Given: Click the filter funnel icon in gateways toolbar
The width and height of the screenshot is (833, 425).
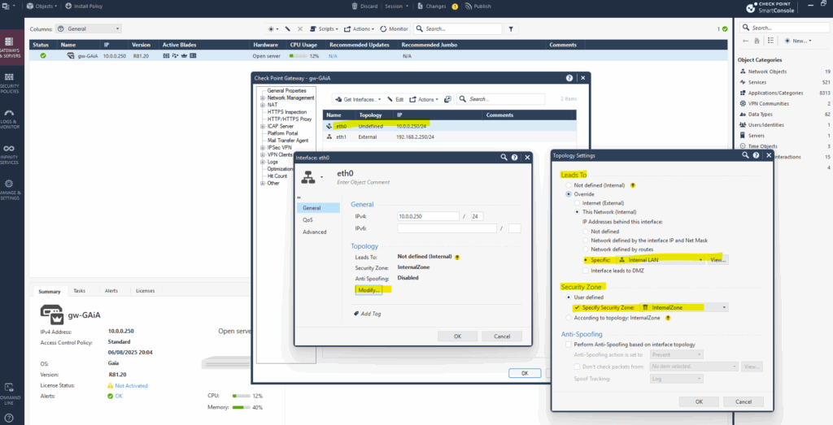Looking at the screenshot, I should [x=511, y=28].
